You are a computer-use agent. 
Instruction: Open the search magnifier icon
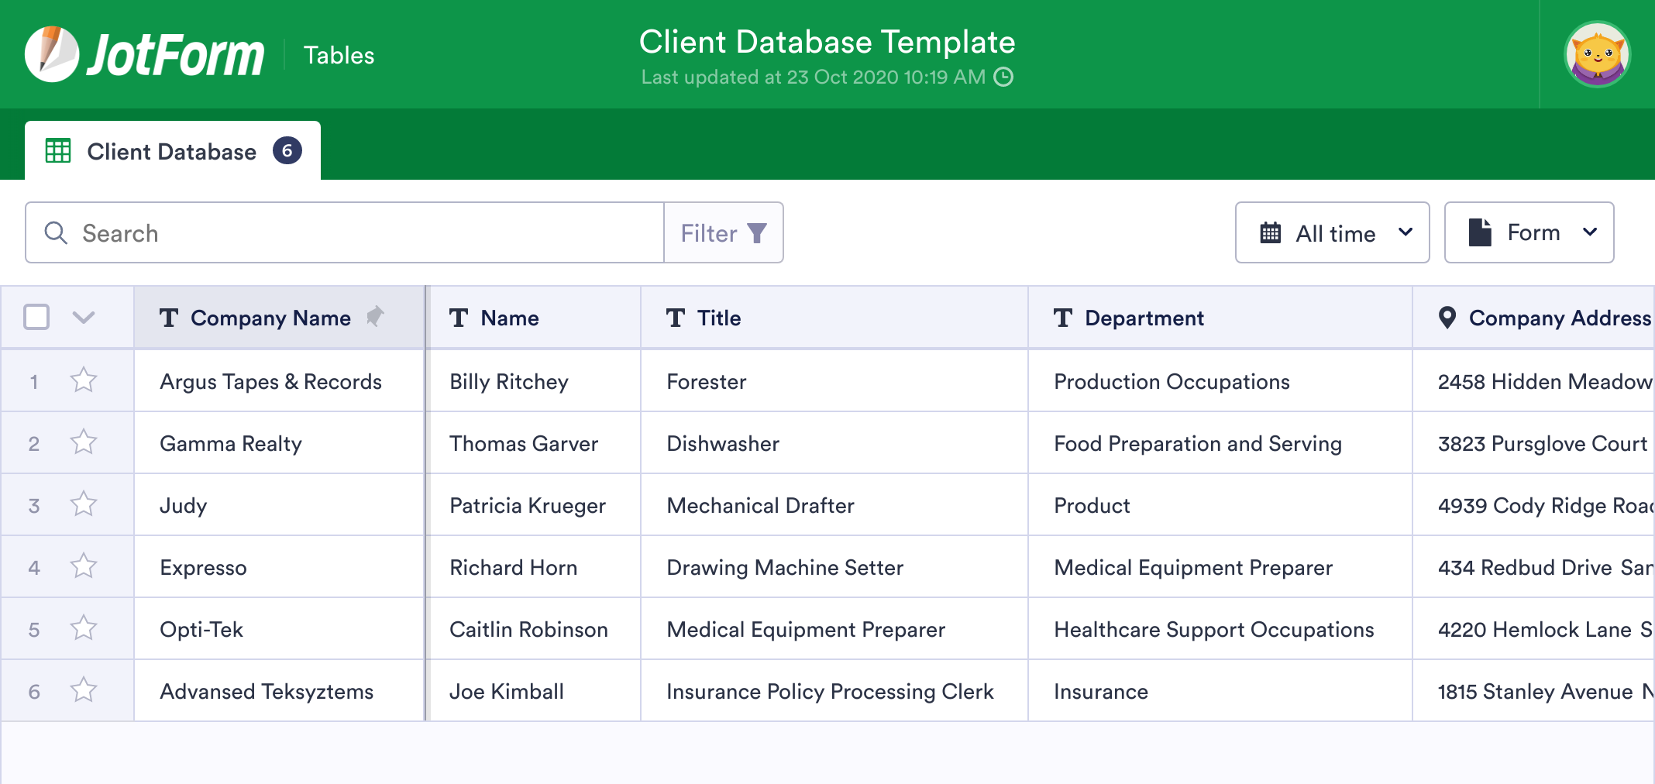pyautogui.click(x=55, y=232)
